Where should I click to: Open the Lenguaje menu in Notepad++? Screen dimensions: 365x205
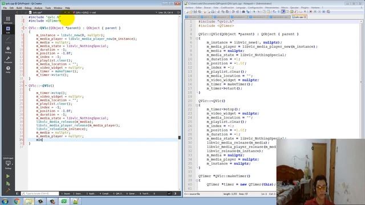tap(241, 7)
